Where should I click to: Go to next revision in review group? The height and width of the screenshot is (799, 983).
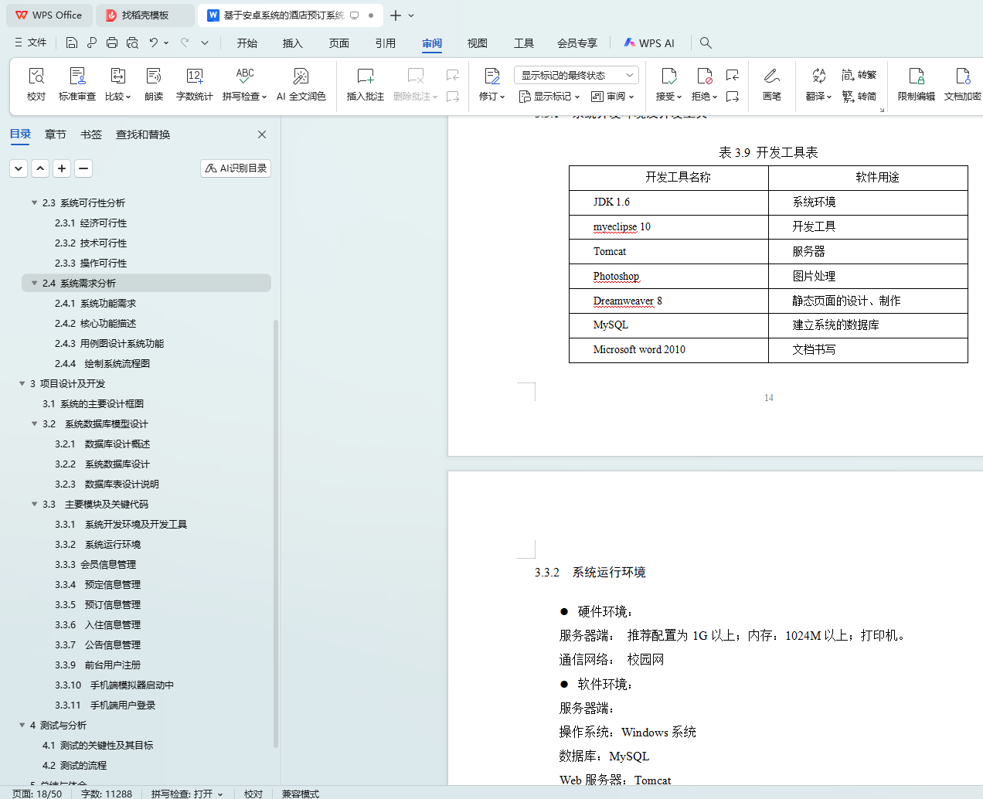pos(733,97)
